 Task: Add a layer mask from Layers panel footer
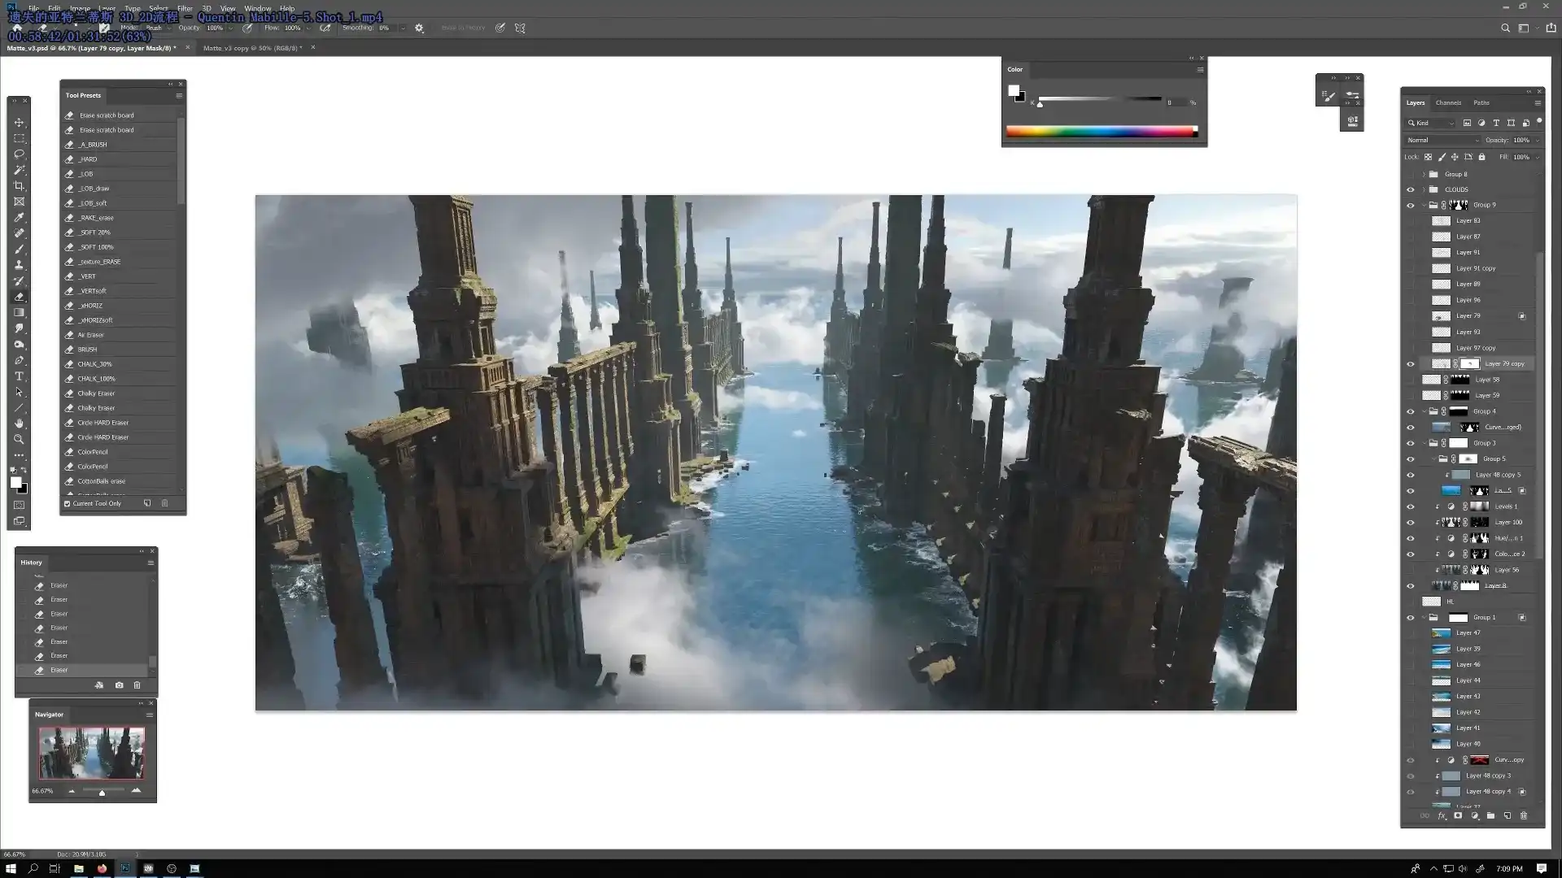tap(1458, 815)
